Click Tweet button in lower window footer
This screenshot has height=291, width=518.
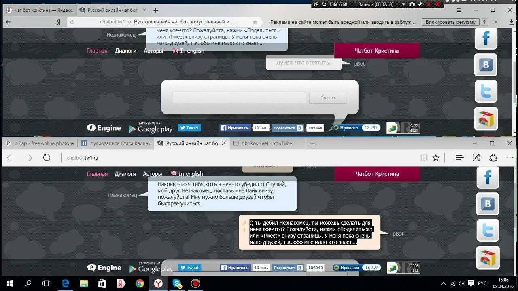pos(189,267)
